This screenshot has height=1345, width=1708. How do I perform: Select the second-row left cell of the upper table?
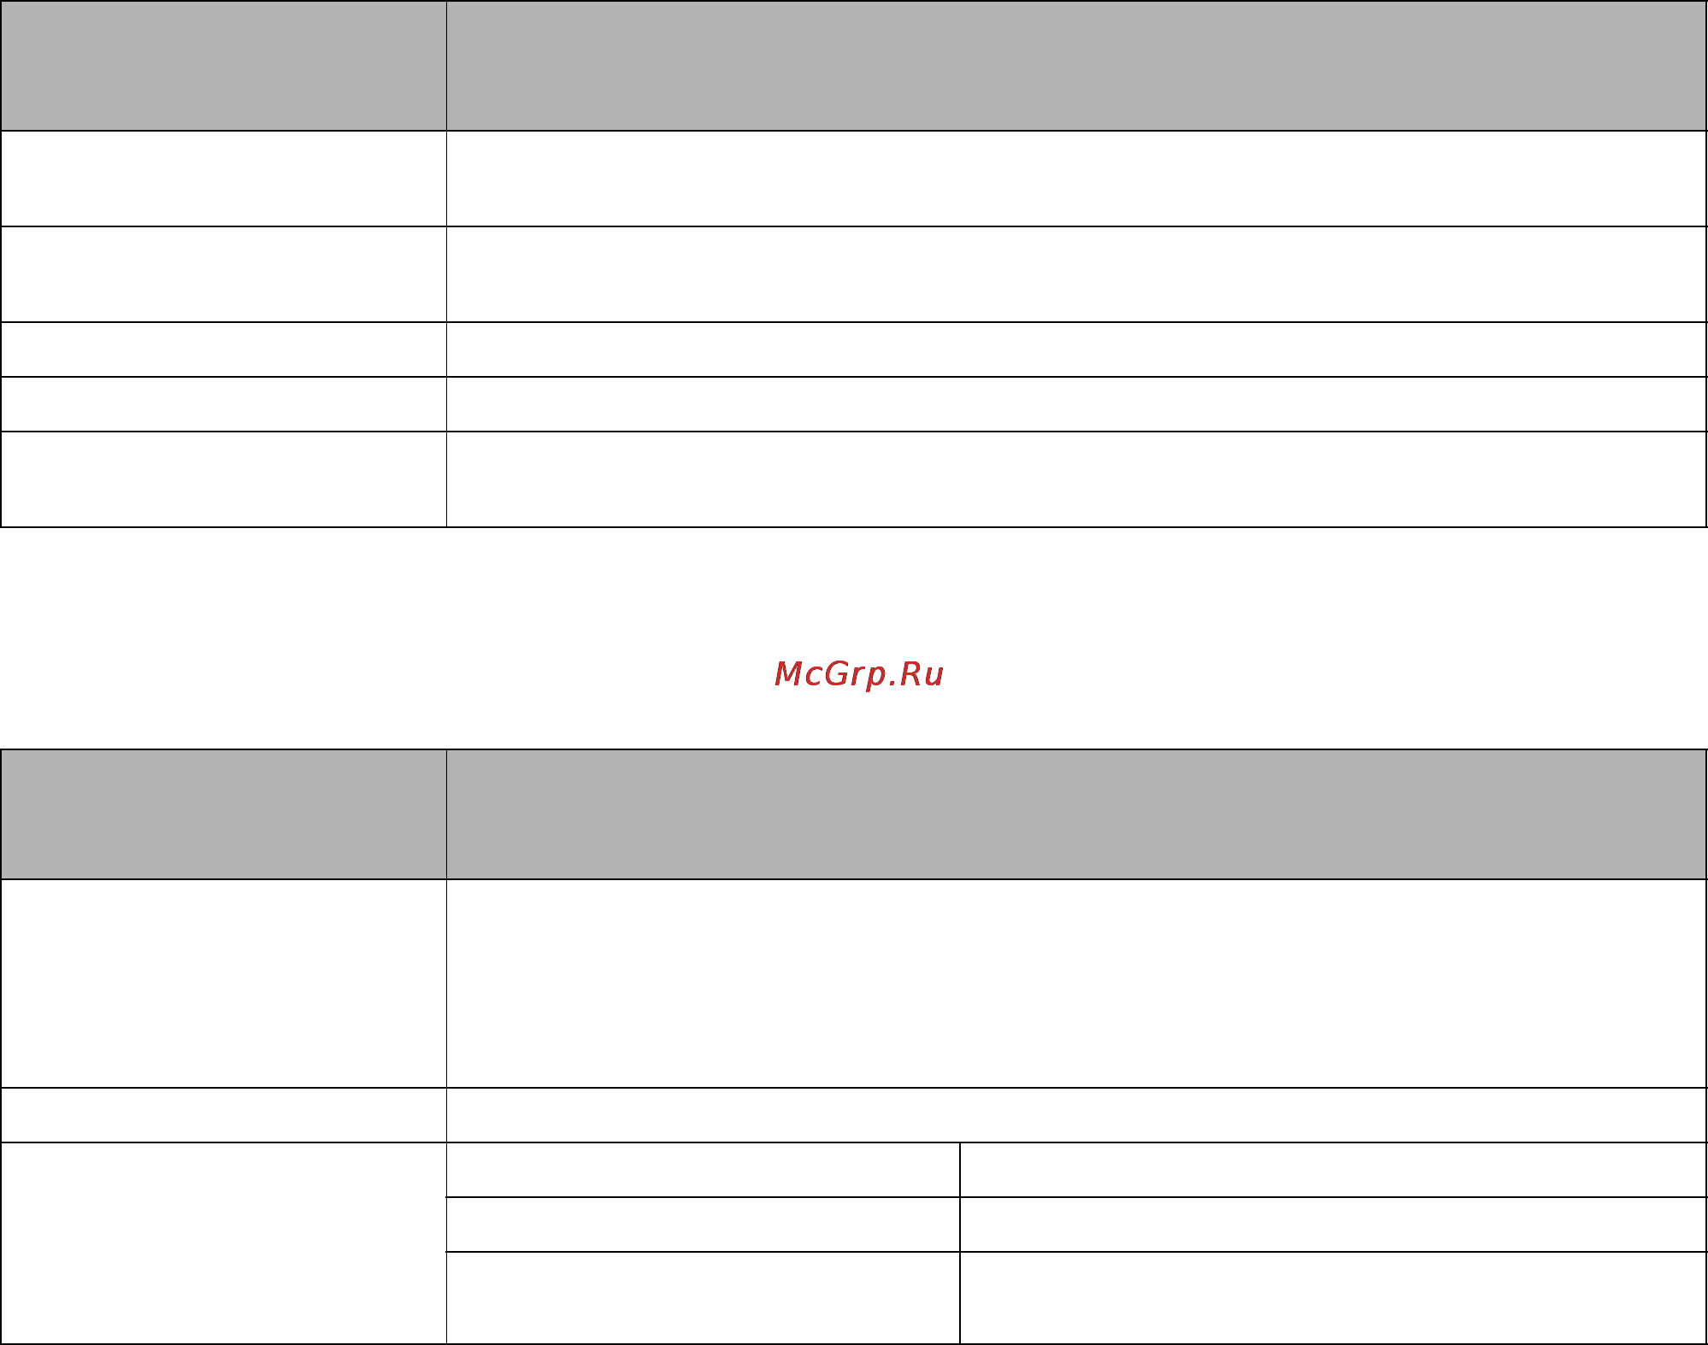[223, 274]
